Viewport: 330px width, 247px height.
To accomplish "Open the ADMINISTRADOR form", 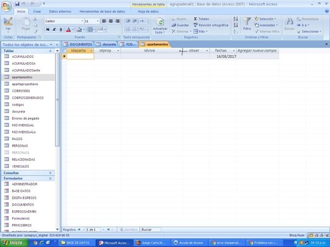I will pos(24,184).
